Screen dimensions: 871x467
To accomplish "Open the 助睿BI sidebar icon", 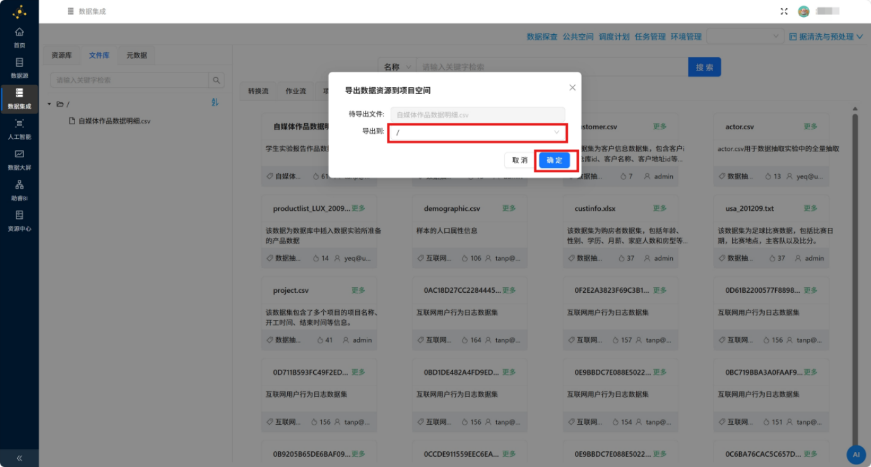I will coord(20,190).
